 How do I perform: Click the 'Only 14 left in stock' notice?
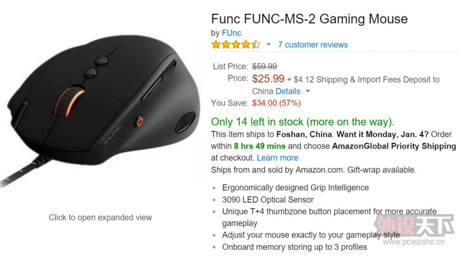tap(302, 122)
